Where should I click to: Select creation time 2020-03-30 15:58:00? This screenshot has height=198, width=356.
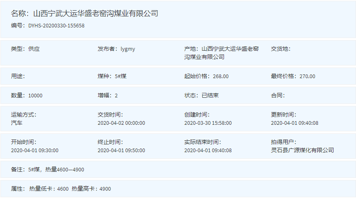coord(208,123)
